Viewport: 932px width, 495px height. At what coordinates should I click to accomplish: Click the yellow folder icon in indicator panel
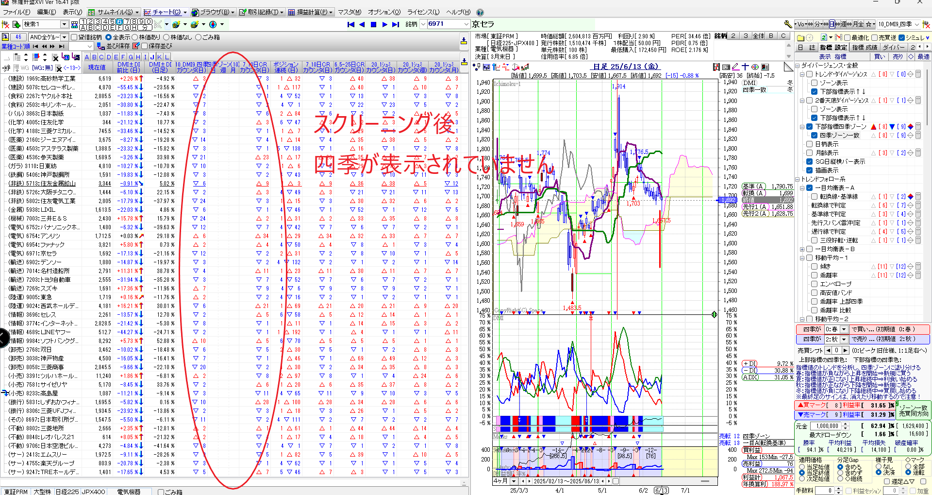point(800,37)
